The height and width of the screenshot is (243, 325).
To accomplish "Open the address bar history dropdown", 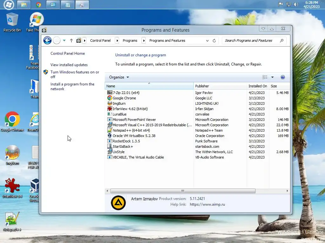I will click(x=207, y=41).
